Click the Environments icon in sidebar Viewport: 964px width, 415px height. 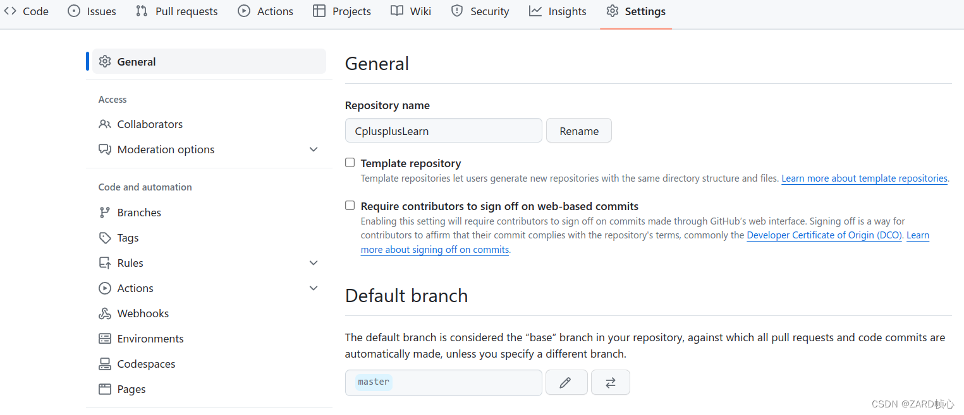(105, 339)
